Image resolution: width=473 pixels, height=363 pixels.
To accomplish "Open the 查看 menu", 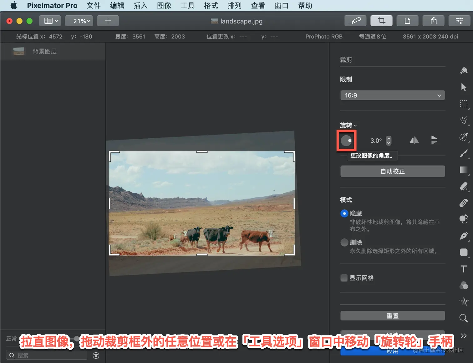I will click(258, 6).
